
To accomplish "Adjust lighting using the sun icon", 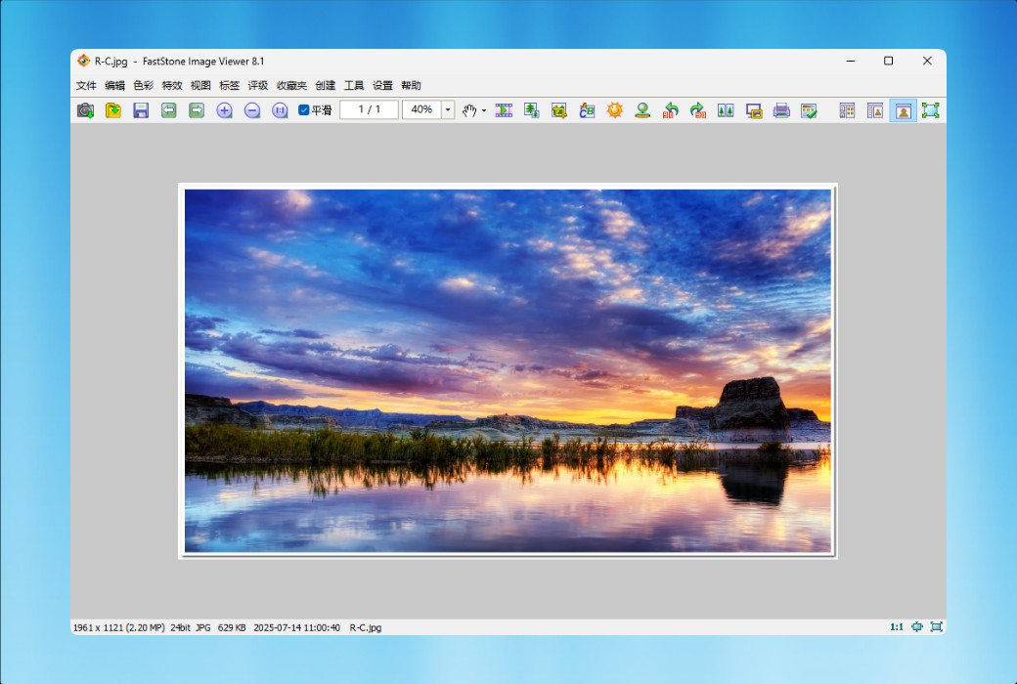I will (x=615, y=110).
